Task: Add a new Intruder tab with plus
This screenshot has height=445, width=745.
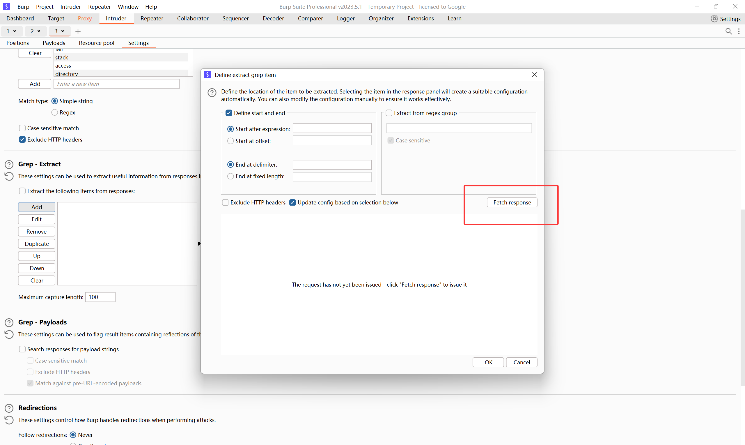Action: point(78,31)
